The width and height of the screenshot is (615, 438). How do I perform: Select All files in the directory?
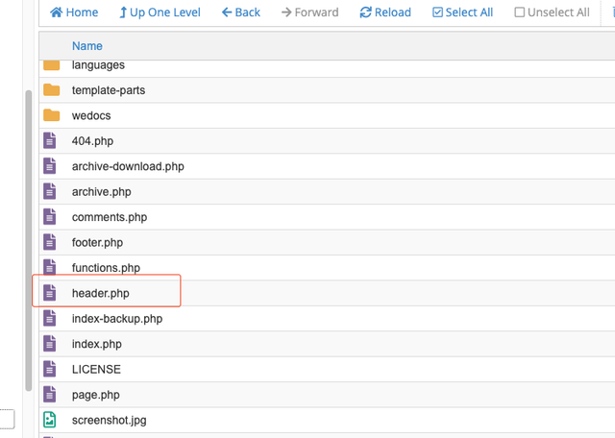pos(462,12)
